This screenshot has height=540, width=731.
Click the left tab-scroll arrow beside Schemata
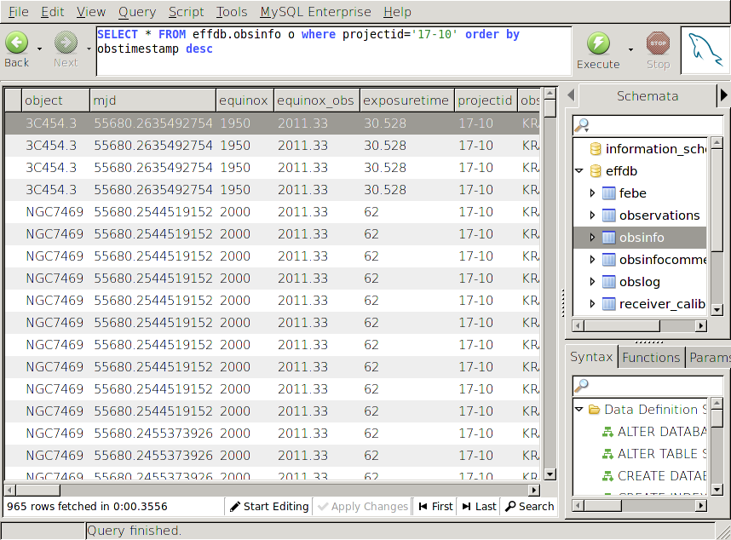click(571, 95)
